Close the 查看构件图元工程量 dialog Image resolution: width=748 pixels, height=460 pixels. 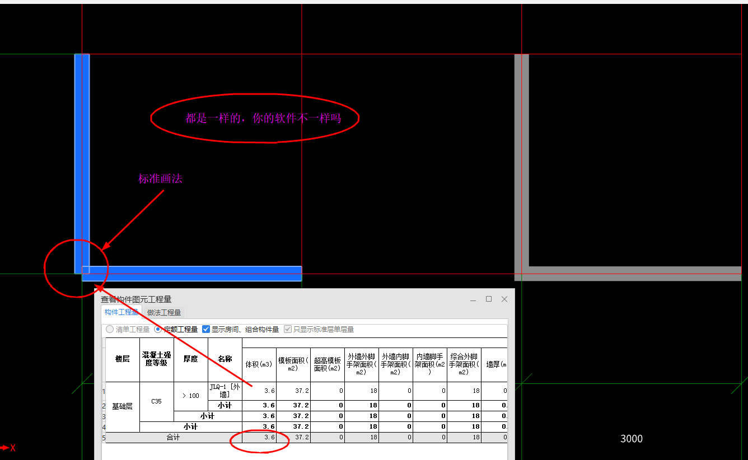pyautogui.click(x=504, y=299)
